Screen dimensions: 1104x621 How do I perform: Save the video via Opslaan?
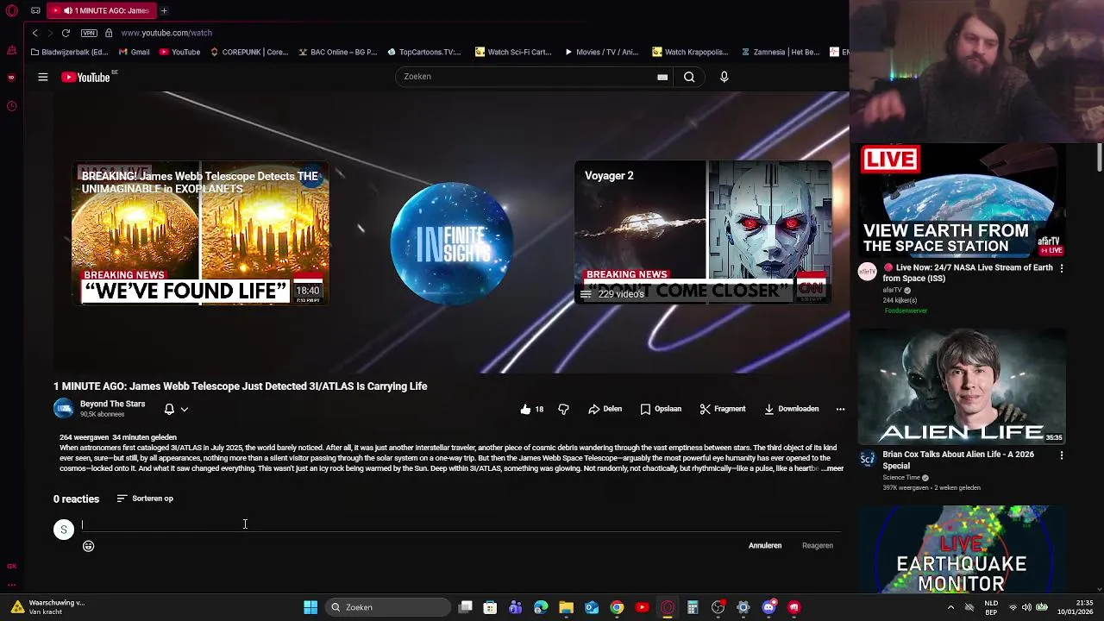point(661,409)
